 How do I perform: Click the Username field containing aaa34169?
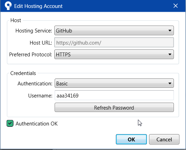[114, 95]
